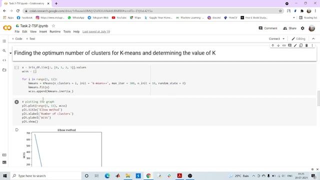
Task: Open the File menu
Action: [x=17, y=31]
